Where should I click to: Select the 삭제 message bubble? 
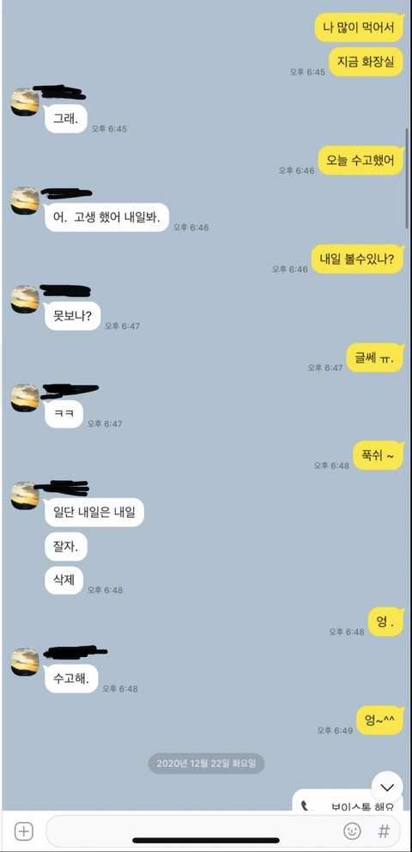pos(64,581)
